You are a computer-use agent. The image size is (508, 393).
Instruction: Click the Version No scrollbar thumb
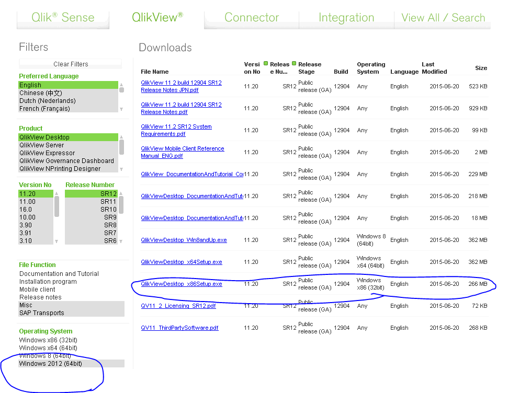click(x=57, y=206)
